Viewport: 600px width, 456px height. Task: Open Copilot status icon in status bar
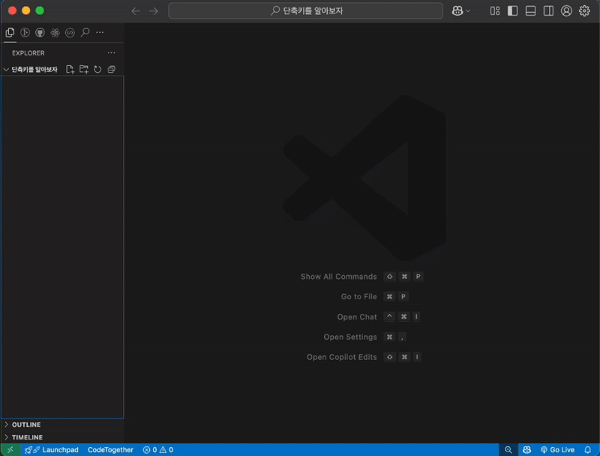(x=527, y=450)
